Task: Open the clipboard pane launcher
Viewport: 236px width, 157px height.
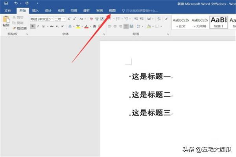Action: 27,35
